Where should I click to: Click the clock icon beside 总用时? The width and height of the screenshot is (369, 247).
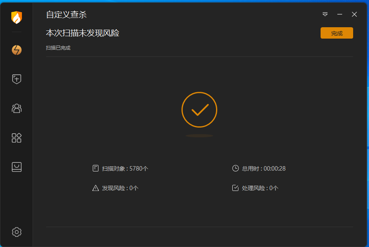click(x=236, y=168)
